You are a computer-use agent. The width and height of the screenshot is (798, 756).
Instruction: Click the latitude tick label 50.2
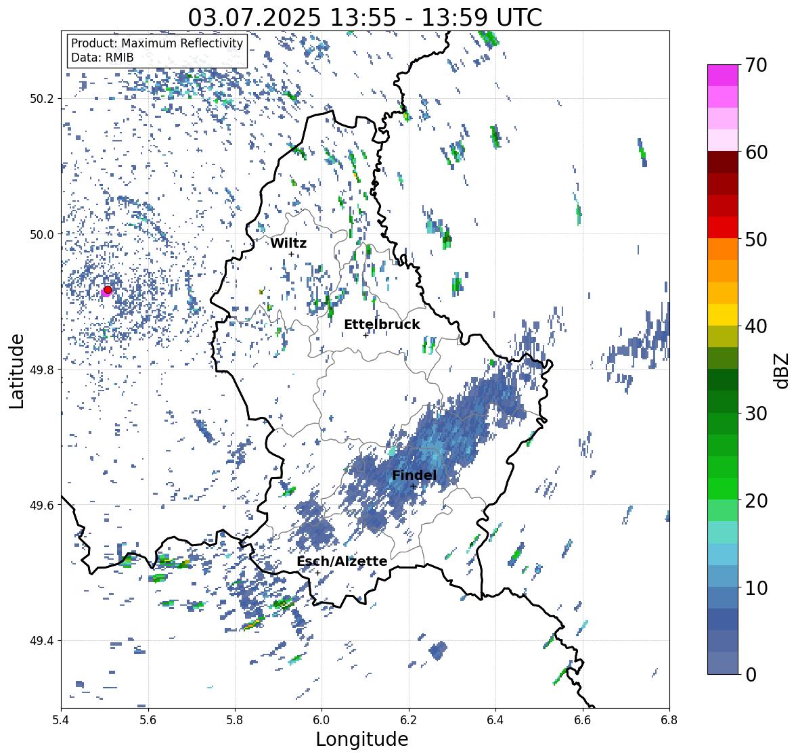[41, 99]
